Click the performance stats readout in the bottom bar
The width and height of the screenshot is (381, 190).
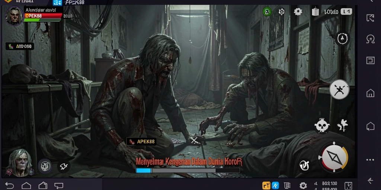click(x=326, y=186)
